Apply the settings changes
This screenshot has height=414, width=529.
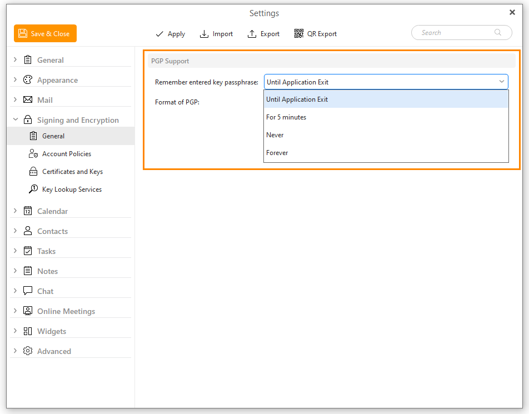tap(171, 34)
